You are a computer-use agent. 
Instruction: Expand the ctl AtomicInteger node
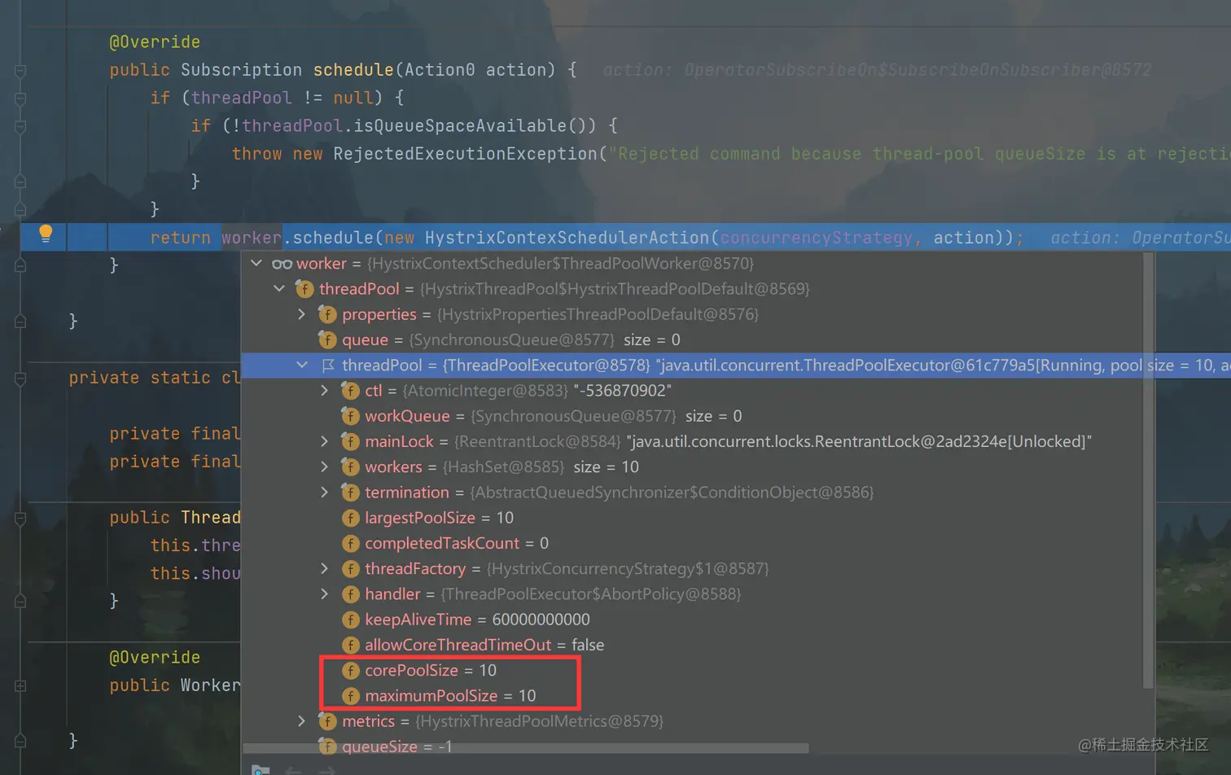(x=325, y=391)
